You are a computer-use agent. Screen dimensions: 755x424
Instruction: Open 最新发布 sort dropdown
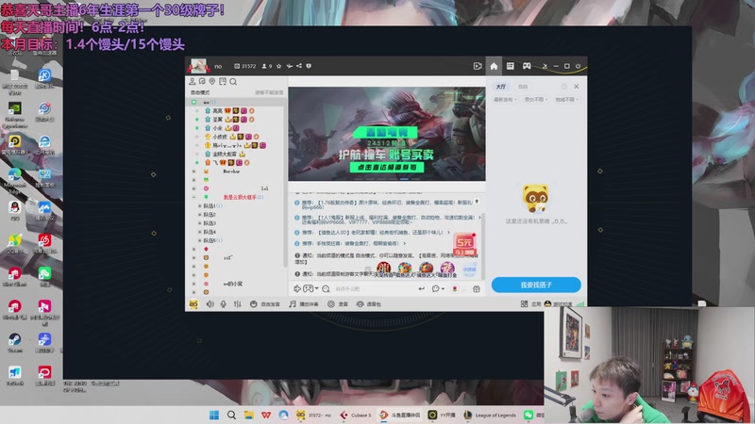click(505, 100)
